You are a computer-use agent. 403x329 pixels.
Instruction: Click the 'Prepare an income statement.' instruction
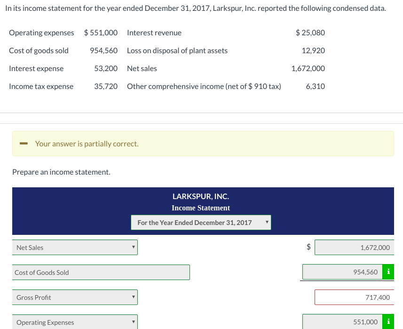coord(62,172)
